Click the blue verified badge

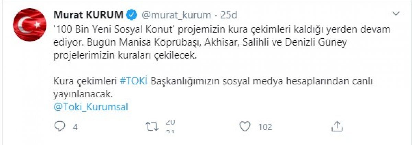[132, 15]
